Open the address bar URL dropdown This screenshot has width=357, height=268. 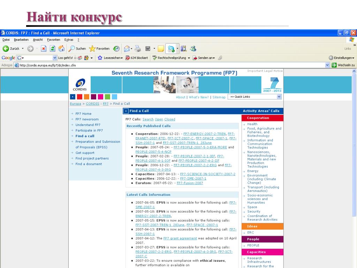coord(327,65)
